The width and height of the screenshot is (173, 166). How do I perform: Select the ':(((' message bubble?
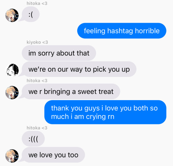tap(33, 139)
